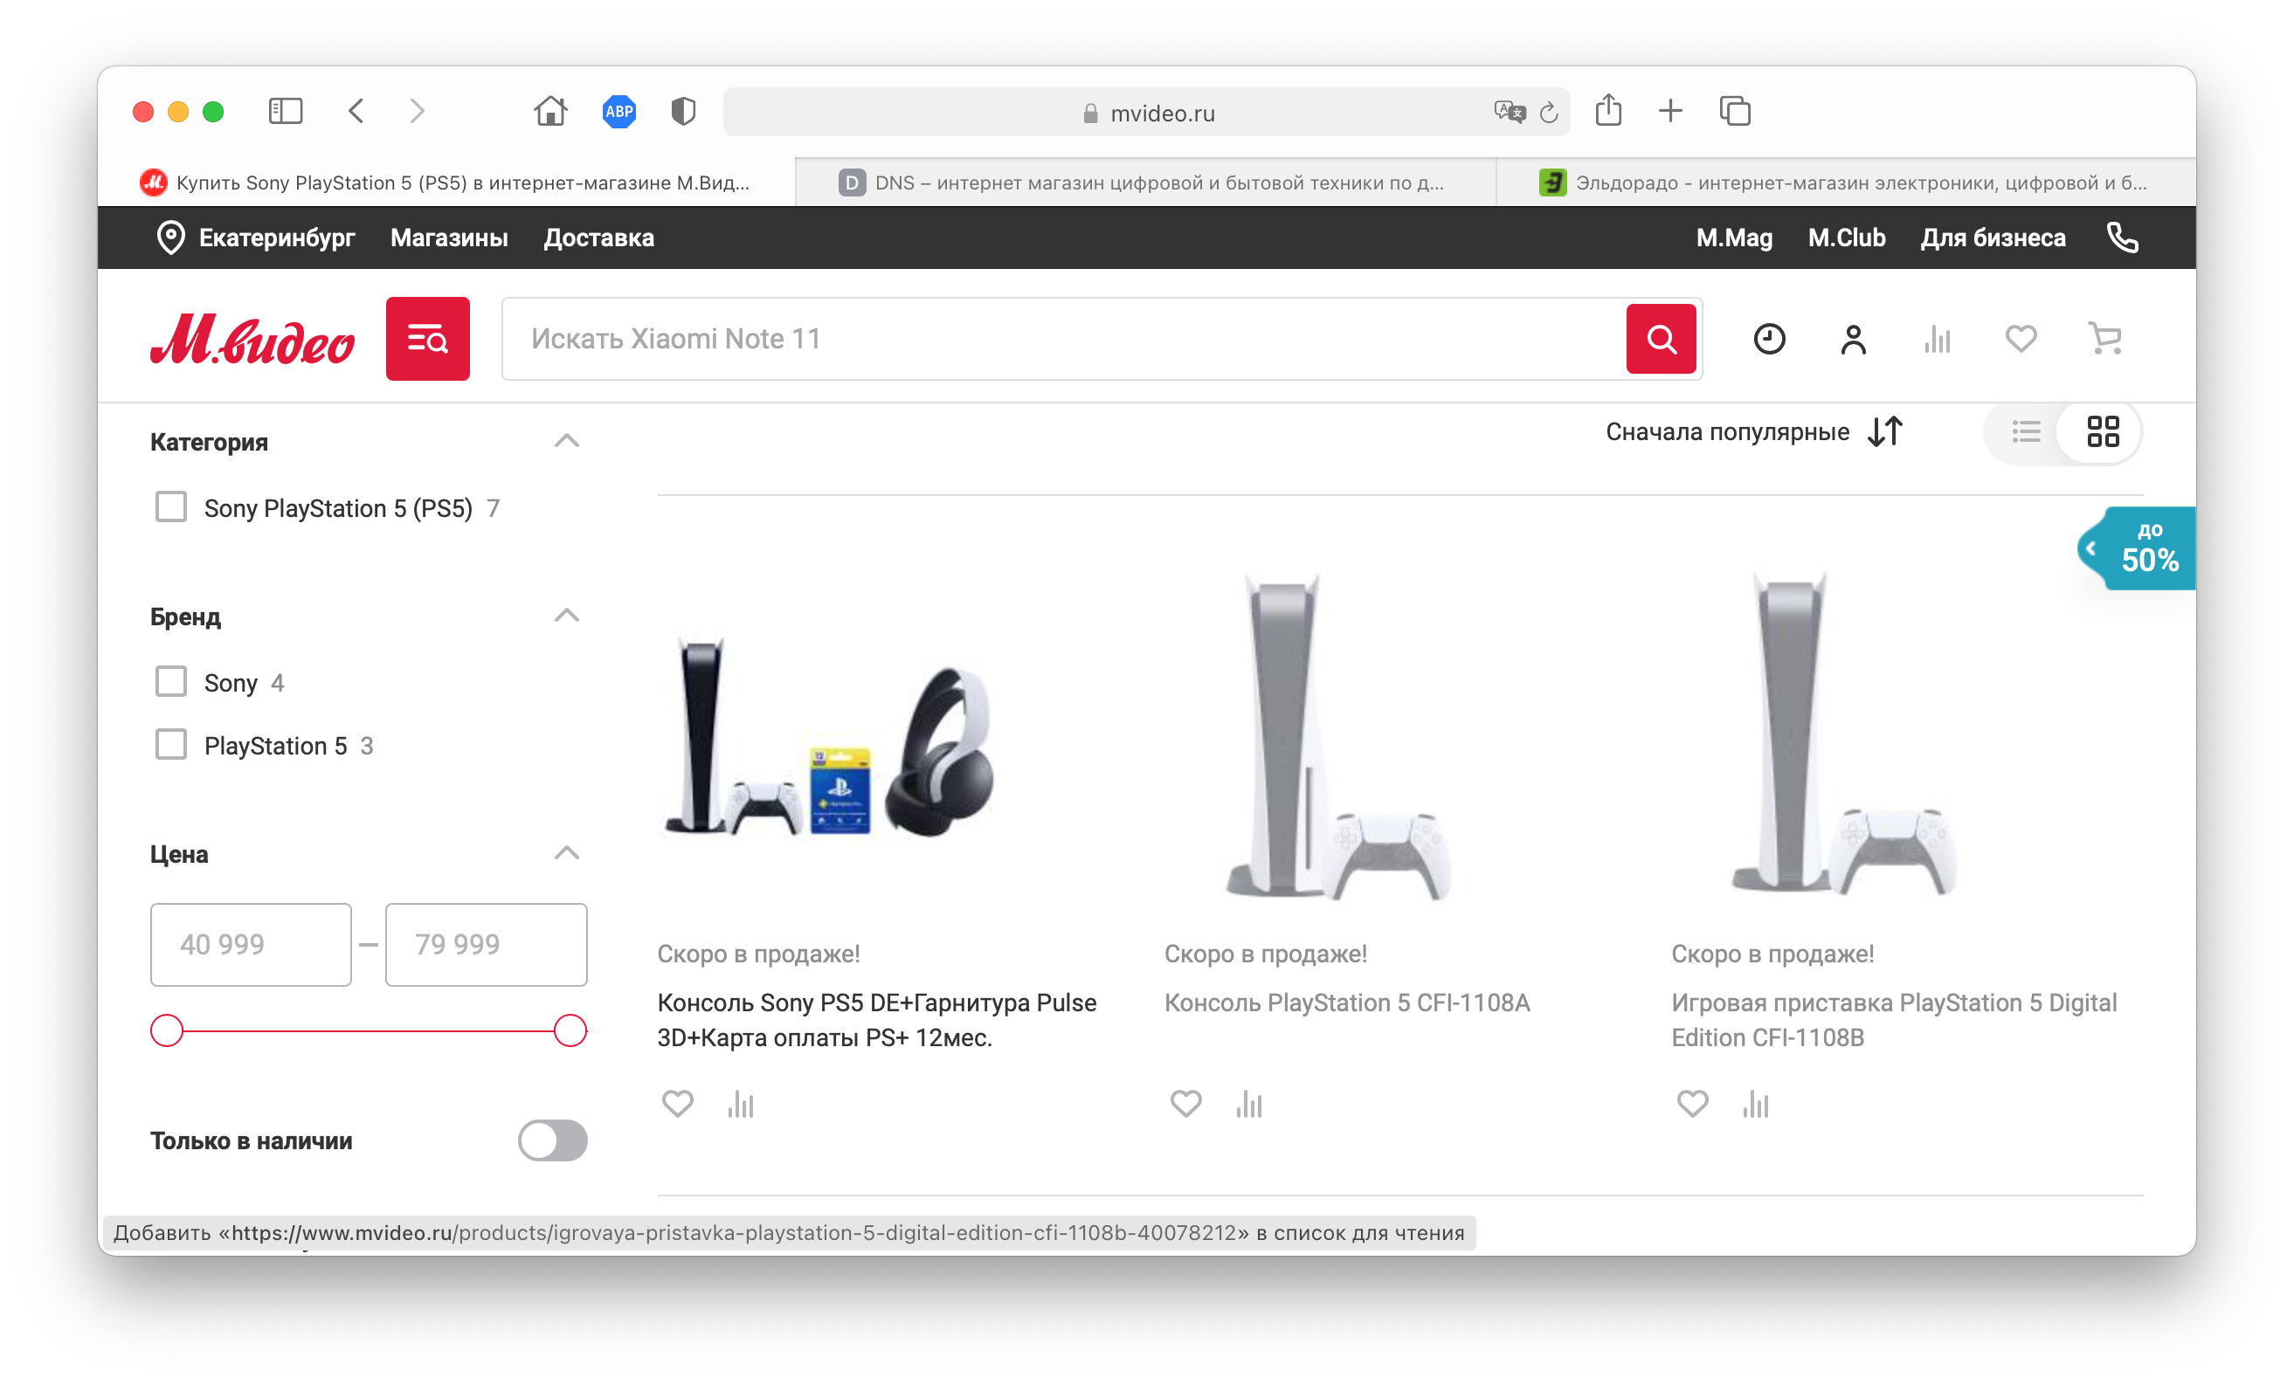Click the translate page icon in address bar
The width and height of the screenshot is (2294, 1385).
1510,113
